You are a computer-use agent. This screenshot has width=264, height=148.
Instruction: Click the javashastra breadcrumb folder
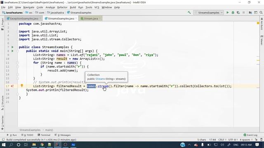[56, 13]
